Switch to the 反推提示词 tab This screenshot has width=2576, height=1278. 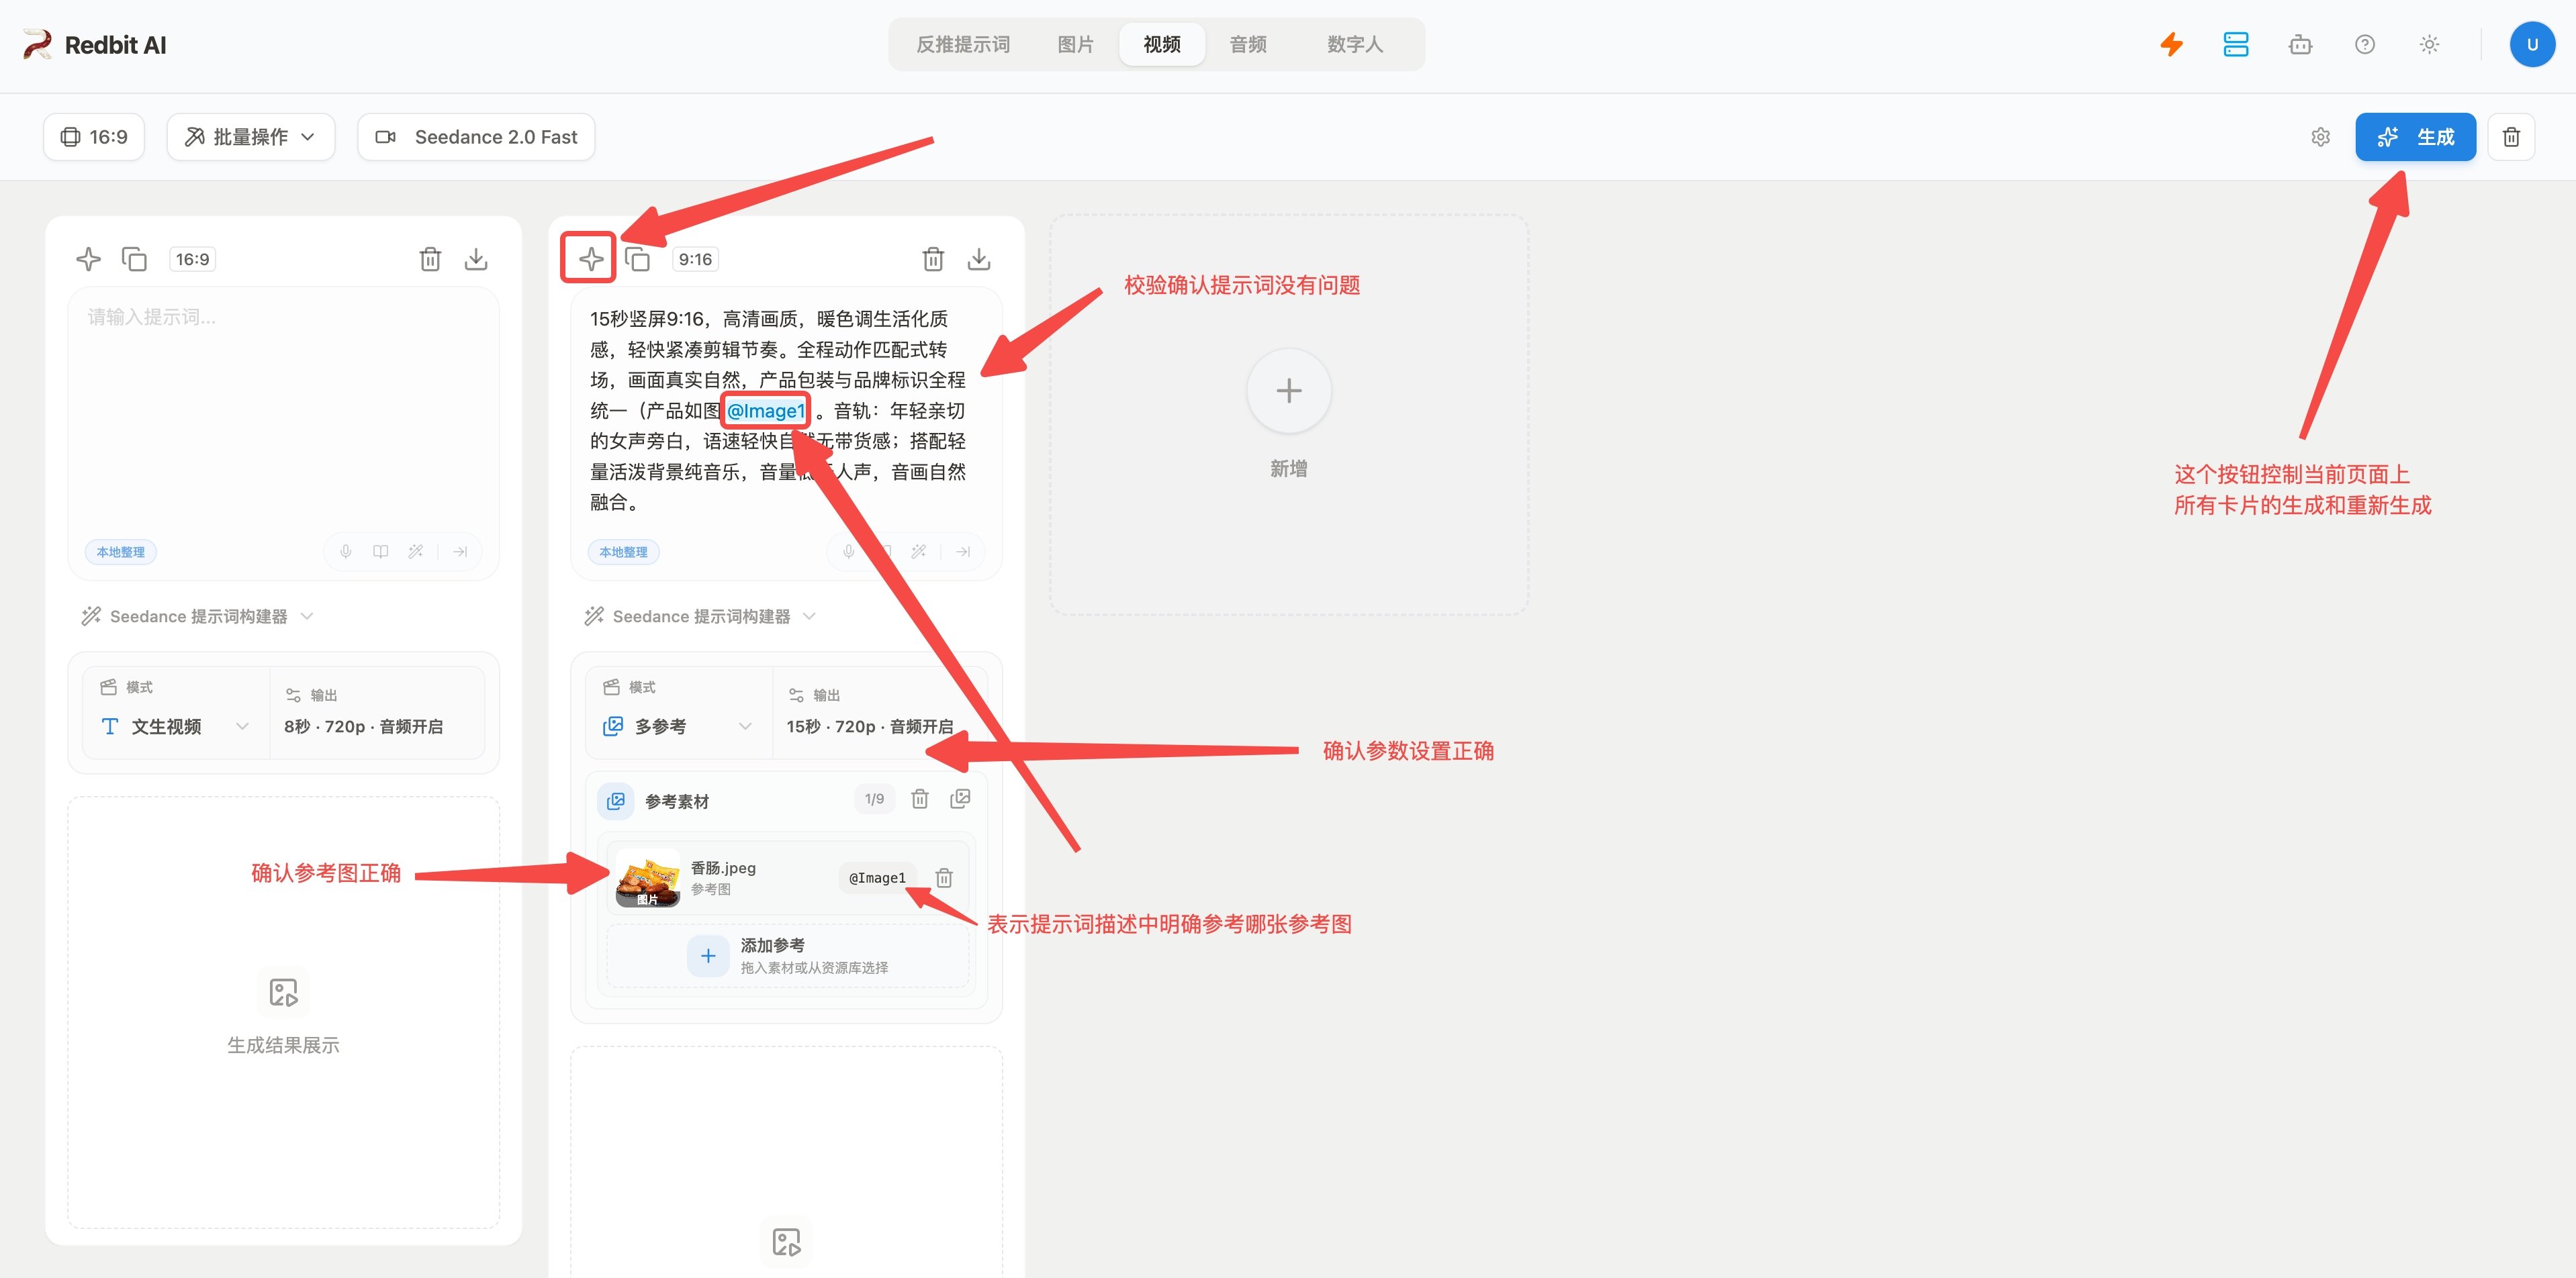click(963, 44)
